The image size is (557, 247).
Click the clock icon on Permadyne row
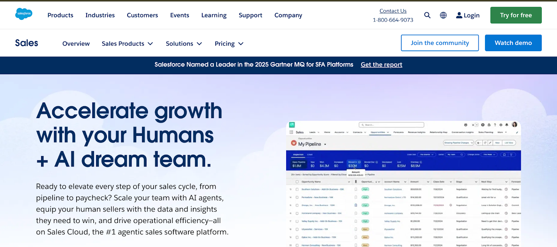coord(506,197)
